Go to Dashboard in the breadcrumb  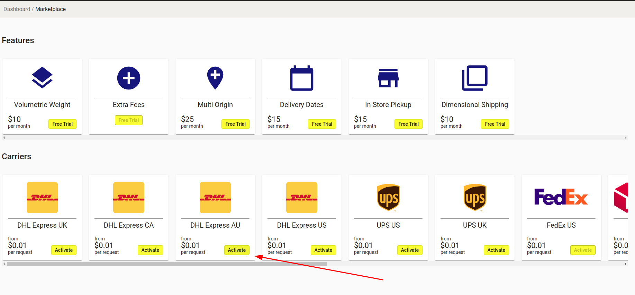[17, 9]
